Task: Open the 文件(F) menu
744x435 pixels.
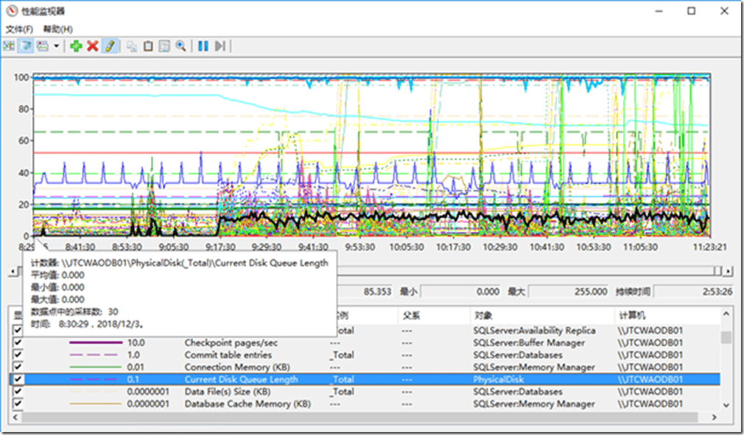Action: (19, 29)
